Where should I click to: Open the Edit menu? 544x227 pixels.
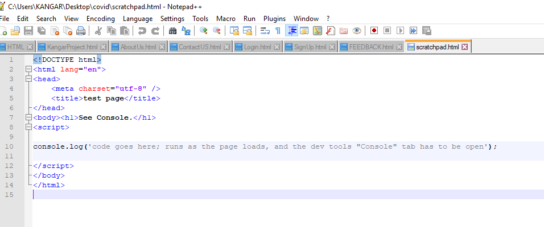click(23, 19)
